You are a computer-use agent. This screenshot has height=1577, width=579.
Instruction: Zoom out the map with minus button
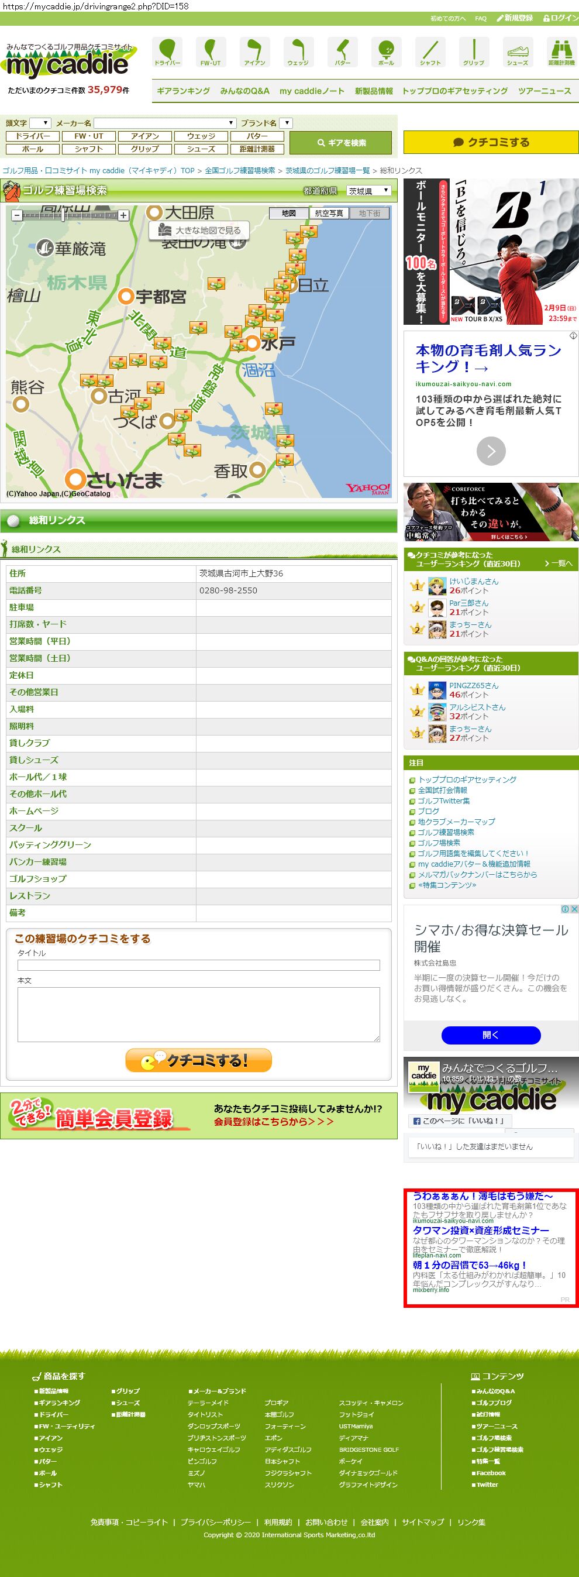[17, 215]
